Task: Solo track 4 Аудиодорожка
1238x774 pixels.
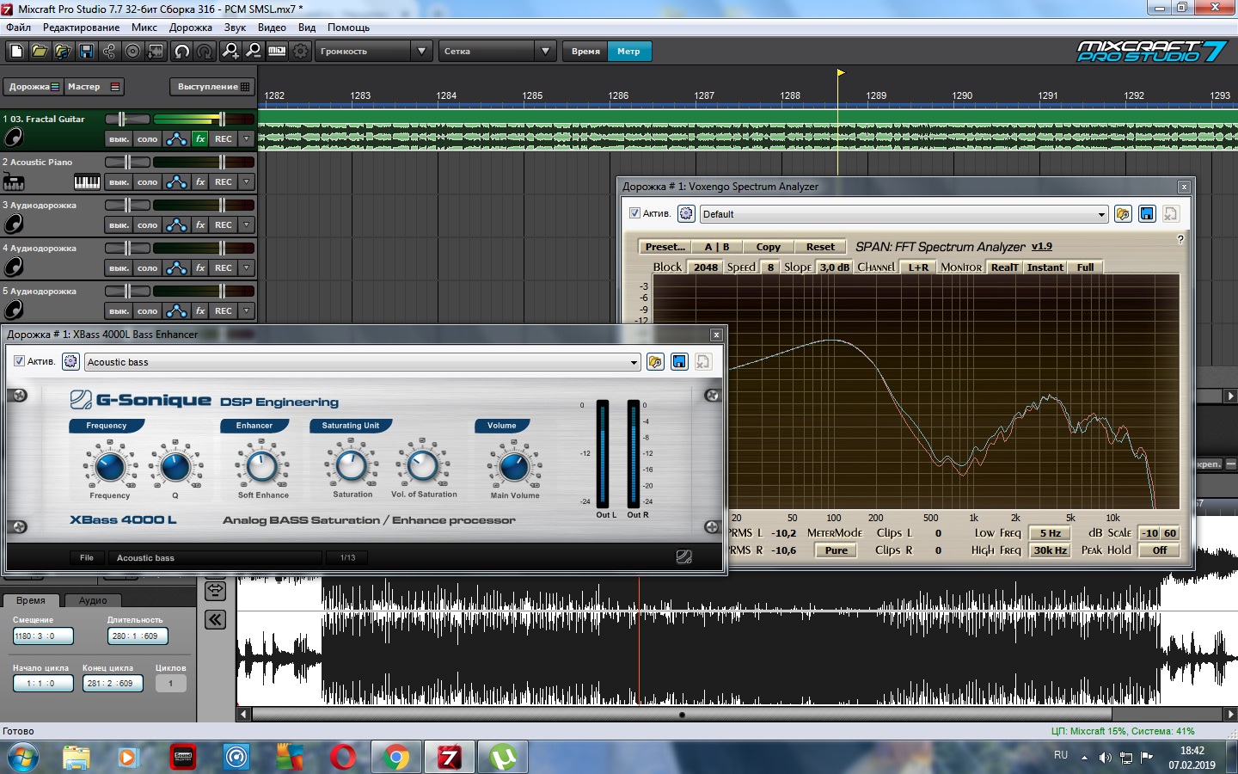Action: coord(148,267)
